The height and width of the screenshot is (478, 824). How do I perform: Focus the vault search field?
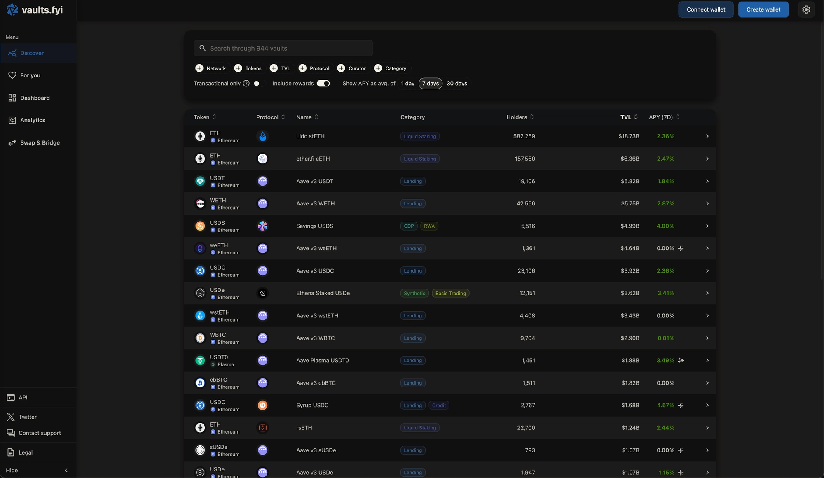pyautogui.click(x=288, y=48)
